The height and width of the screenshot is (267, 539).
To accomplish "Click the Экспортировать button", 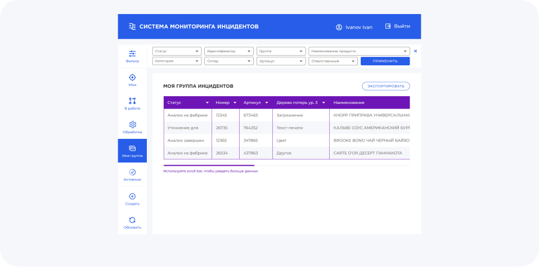I will (x=385, y=86).
